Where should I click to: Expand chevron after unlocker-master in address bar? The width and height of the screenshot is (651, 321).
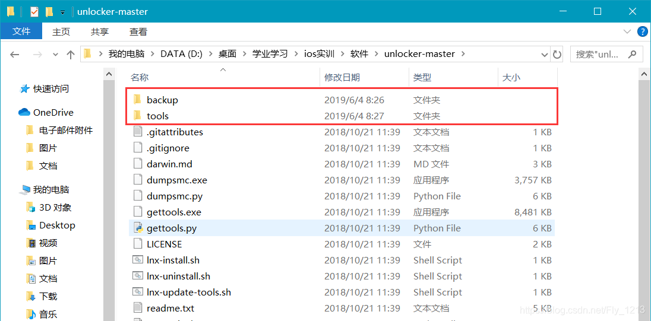click(x=463, y=54)
